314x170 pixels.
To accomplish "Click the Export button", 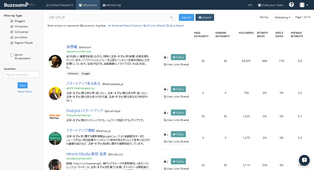I will (x=205, y=17).
